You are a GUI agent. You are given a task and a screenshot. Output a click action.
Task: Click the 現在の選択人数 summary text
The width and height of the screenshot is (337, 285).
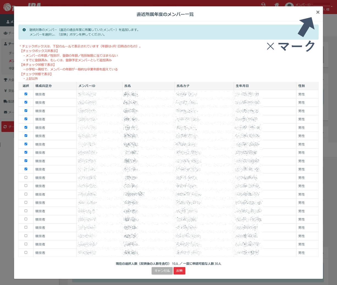[168, 264]
